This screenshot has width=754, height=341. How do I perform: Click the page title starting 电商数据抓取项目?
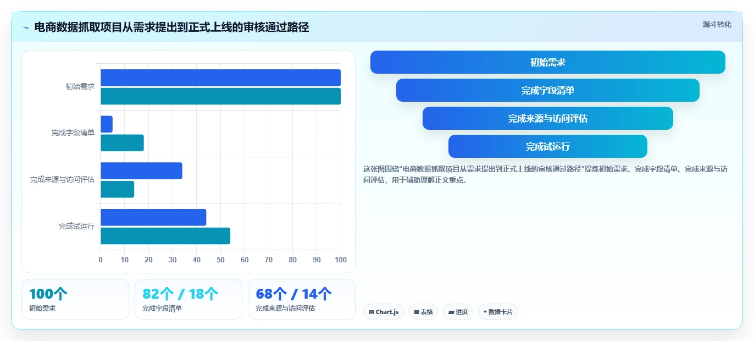pos(171,28)
